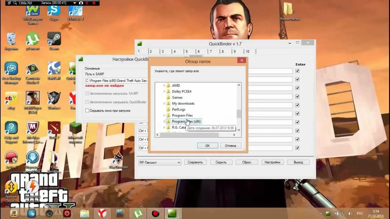
Task: Launch Minecraft пиратка shortcut
Action: [x=75, y=132]
